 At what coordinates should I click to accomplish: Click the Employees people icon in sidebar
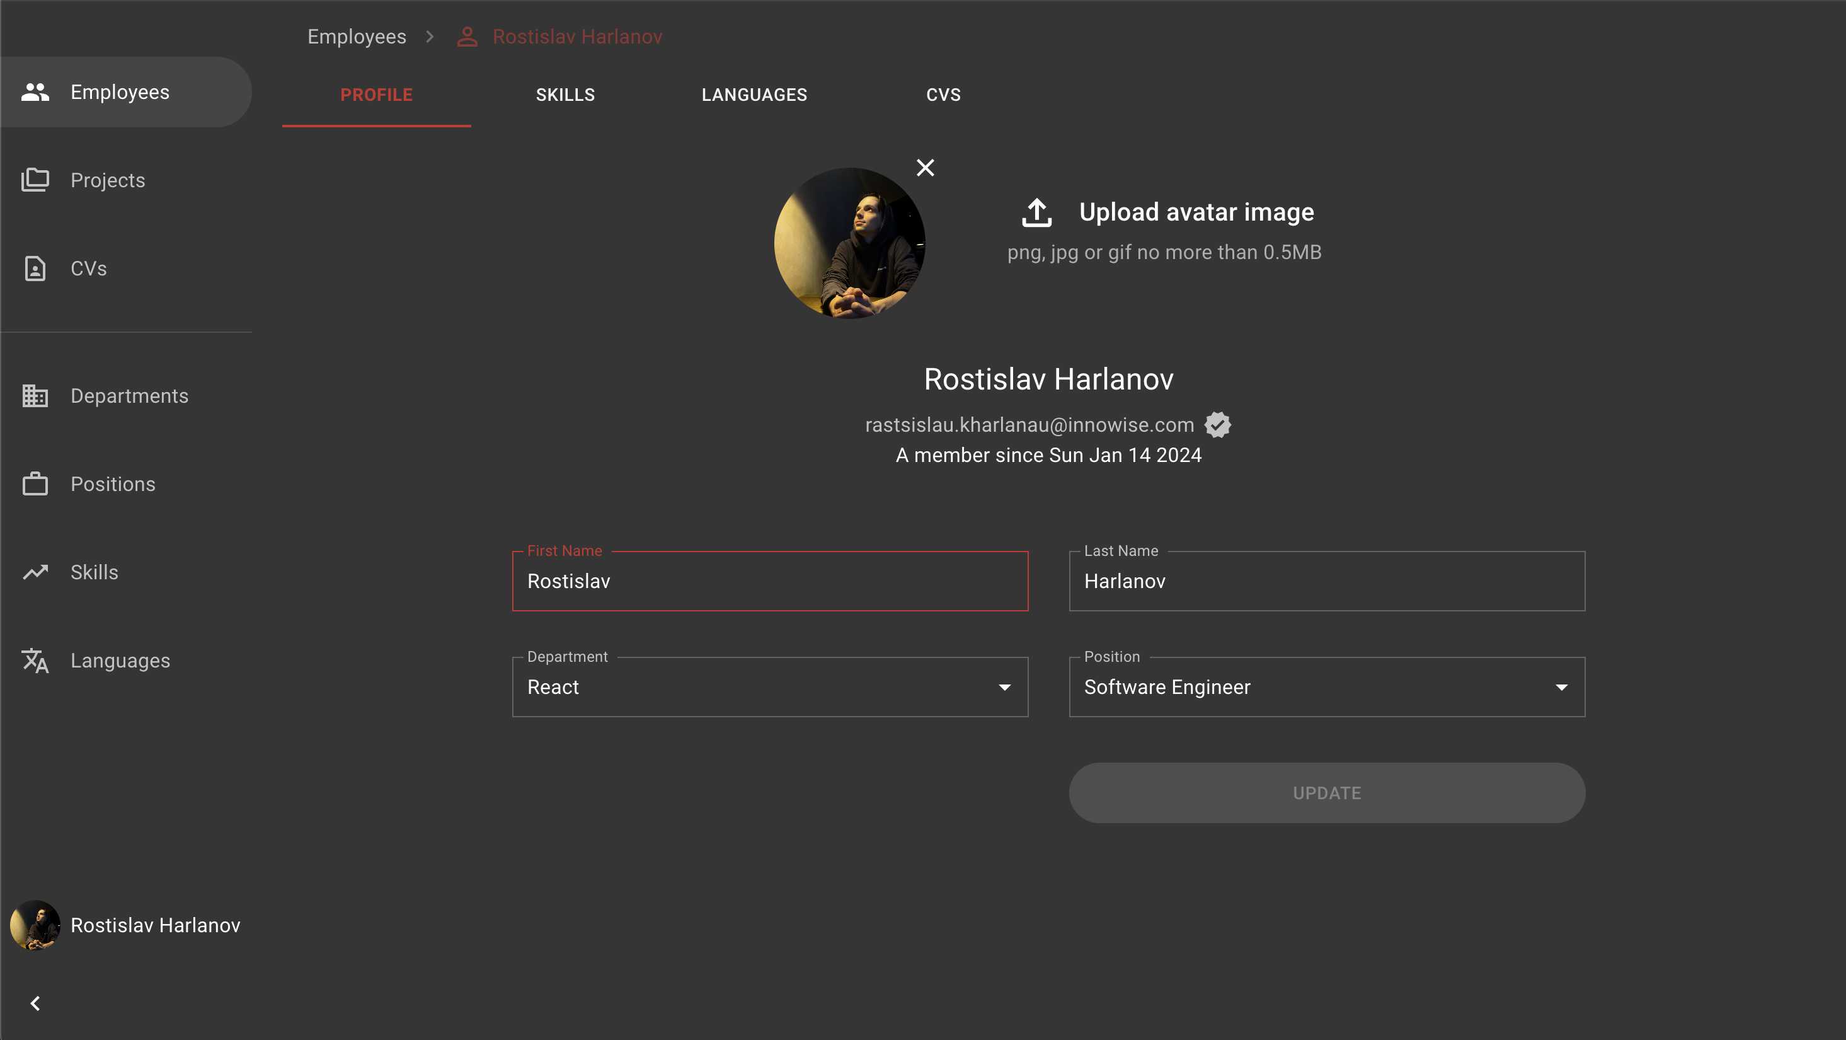tap(35, 92)
